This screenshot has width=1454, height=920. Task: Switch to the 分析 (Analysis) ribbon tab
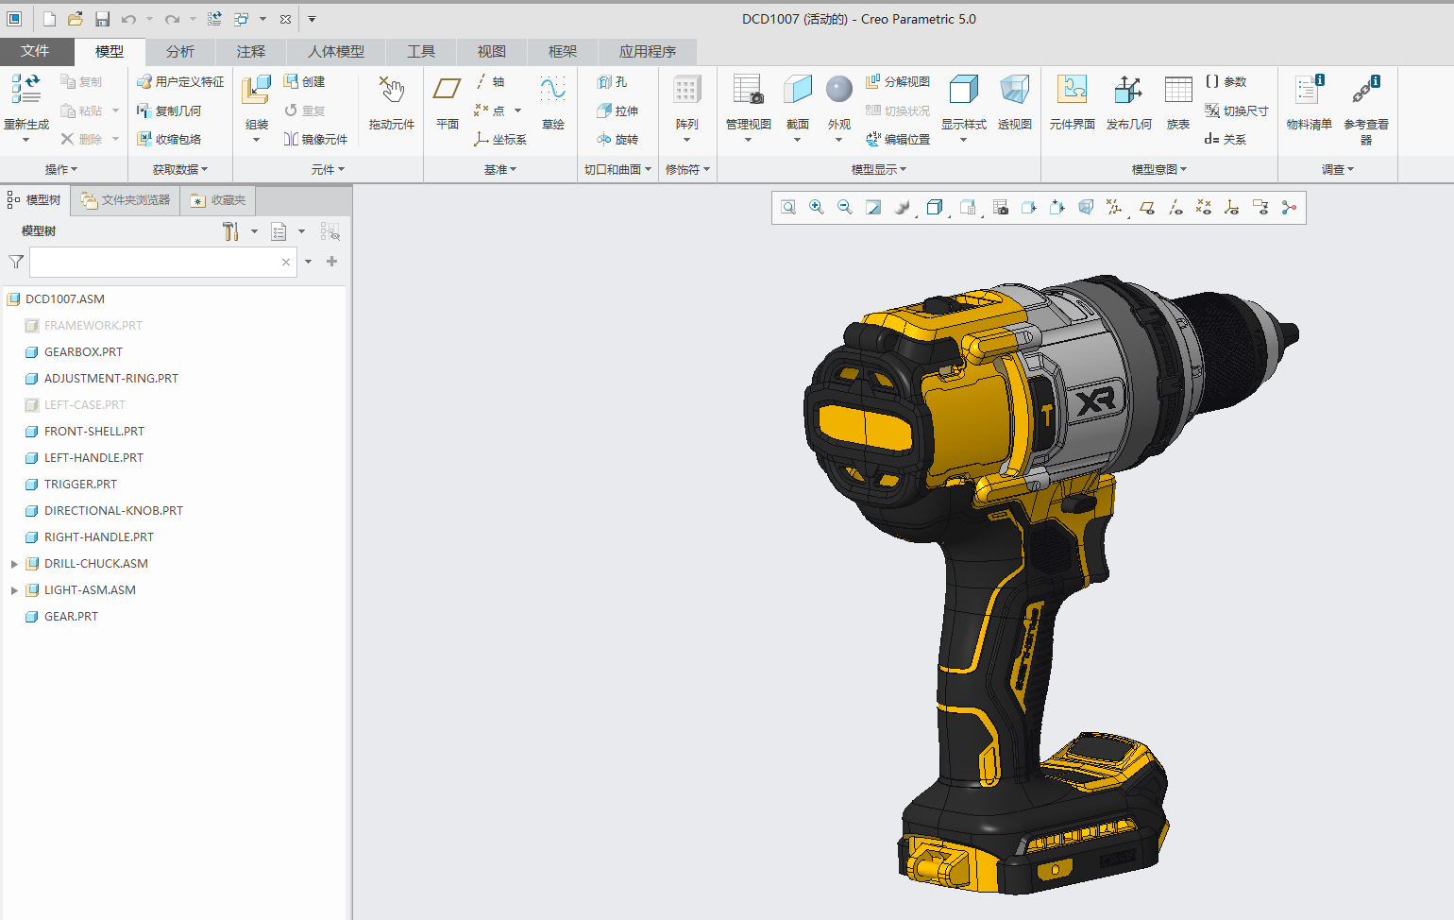(178, 52)
